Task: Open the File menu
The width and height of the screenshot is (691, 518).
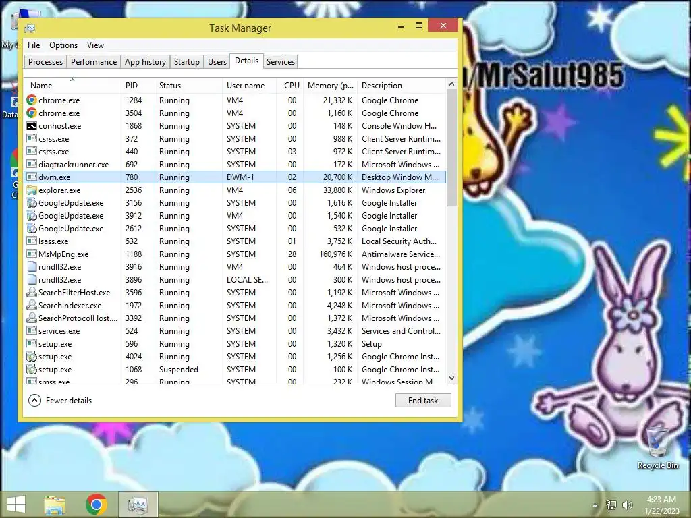Action: click(x=34, y=45)
